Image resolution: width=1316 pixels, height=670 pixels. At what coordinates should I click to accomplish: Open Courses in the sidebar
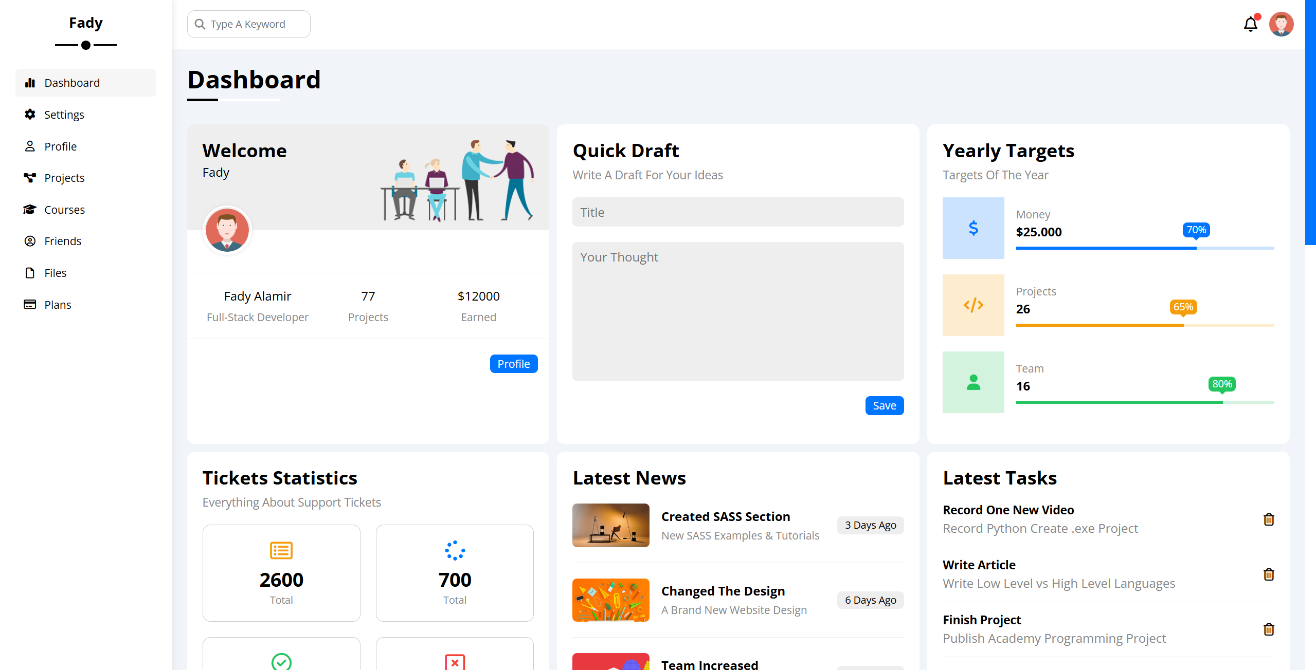pyautogui.click(x=86, y=210)
